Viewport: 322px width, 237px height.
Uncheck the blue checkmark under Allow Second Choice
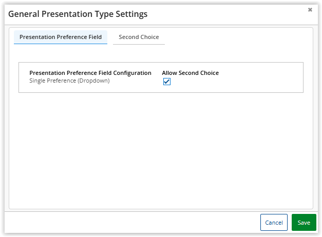(x=166, y=82)
